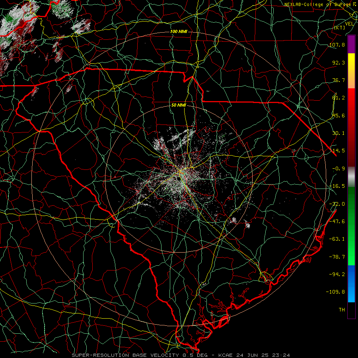Select the 30.1 value on velocity scale

coord(339,133)
